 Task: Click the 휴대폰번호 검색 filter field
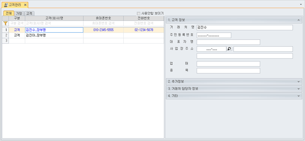coord(103,24)
